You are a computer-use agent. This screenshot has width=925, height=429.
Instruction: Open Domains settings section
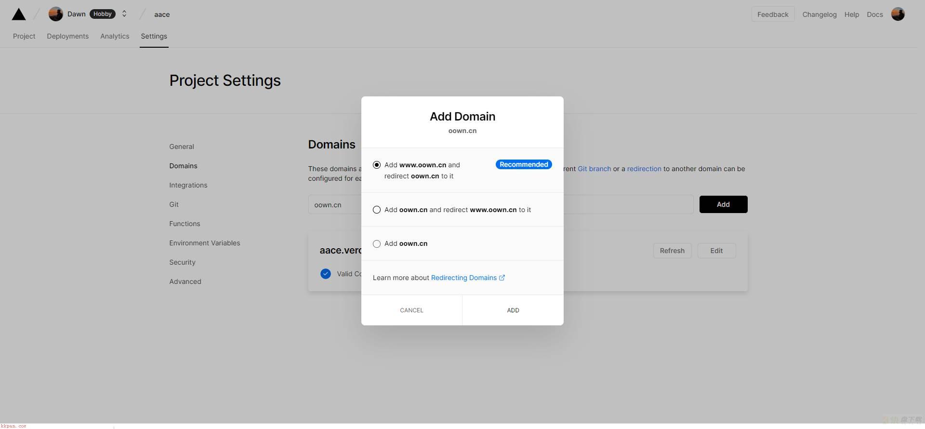click(183, 166)
